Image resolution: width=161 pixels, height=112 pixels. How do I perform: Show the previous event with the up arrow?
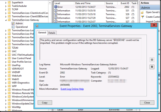pyautogui.click(x=152, y=60)
